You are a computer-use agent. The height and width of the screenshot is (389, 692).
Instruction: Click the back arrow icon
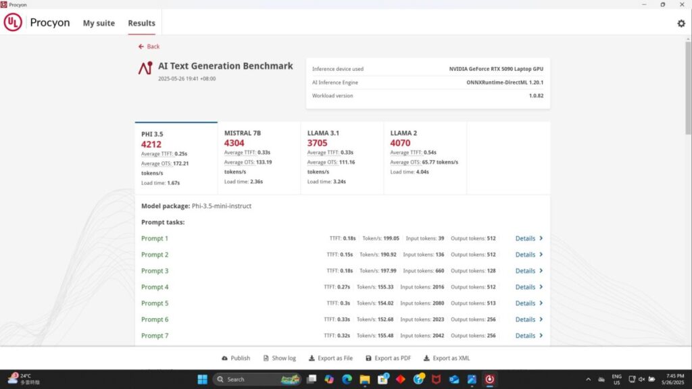(141, 47)
